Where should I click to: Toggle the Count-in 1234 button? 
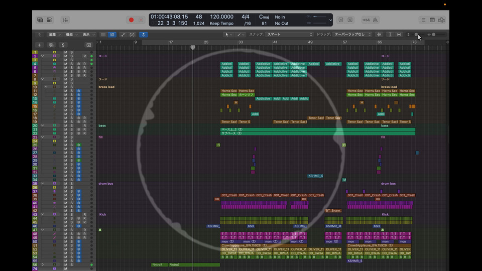click(366, 20)
